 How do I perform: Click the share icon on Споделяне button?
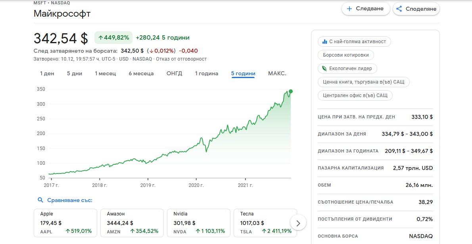[x=399, y=9]
